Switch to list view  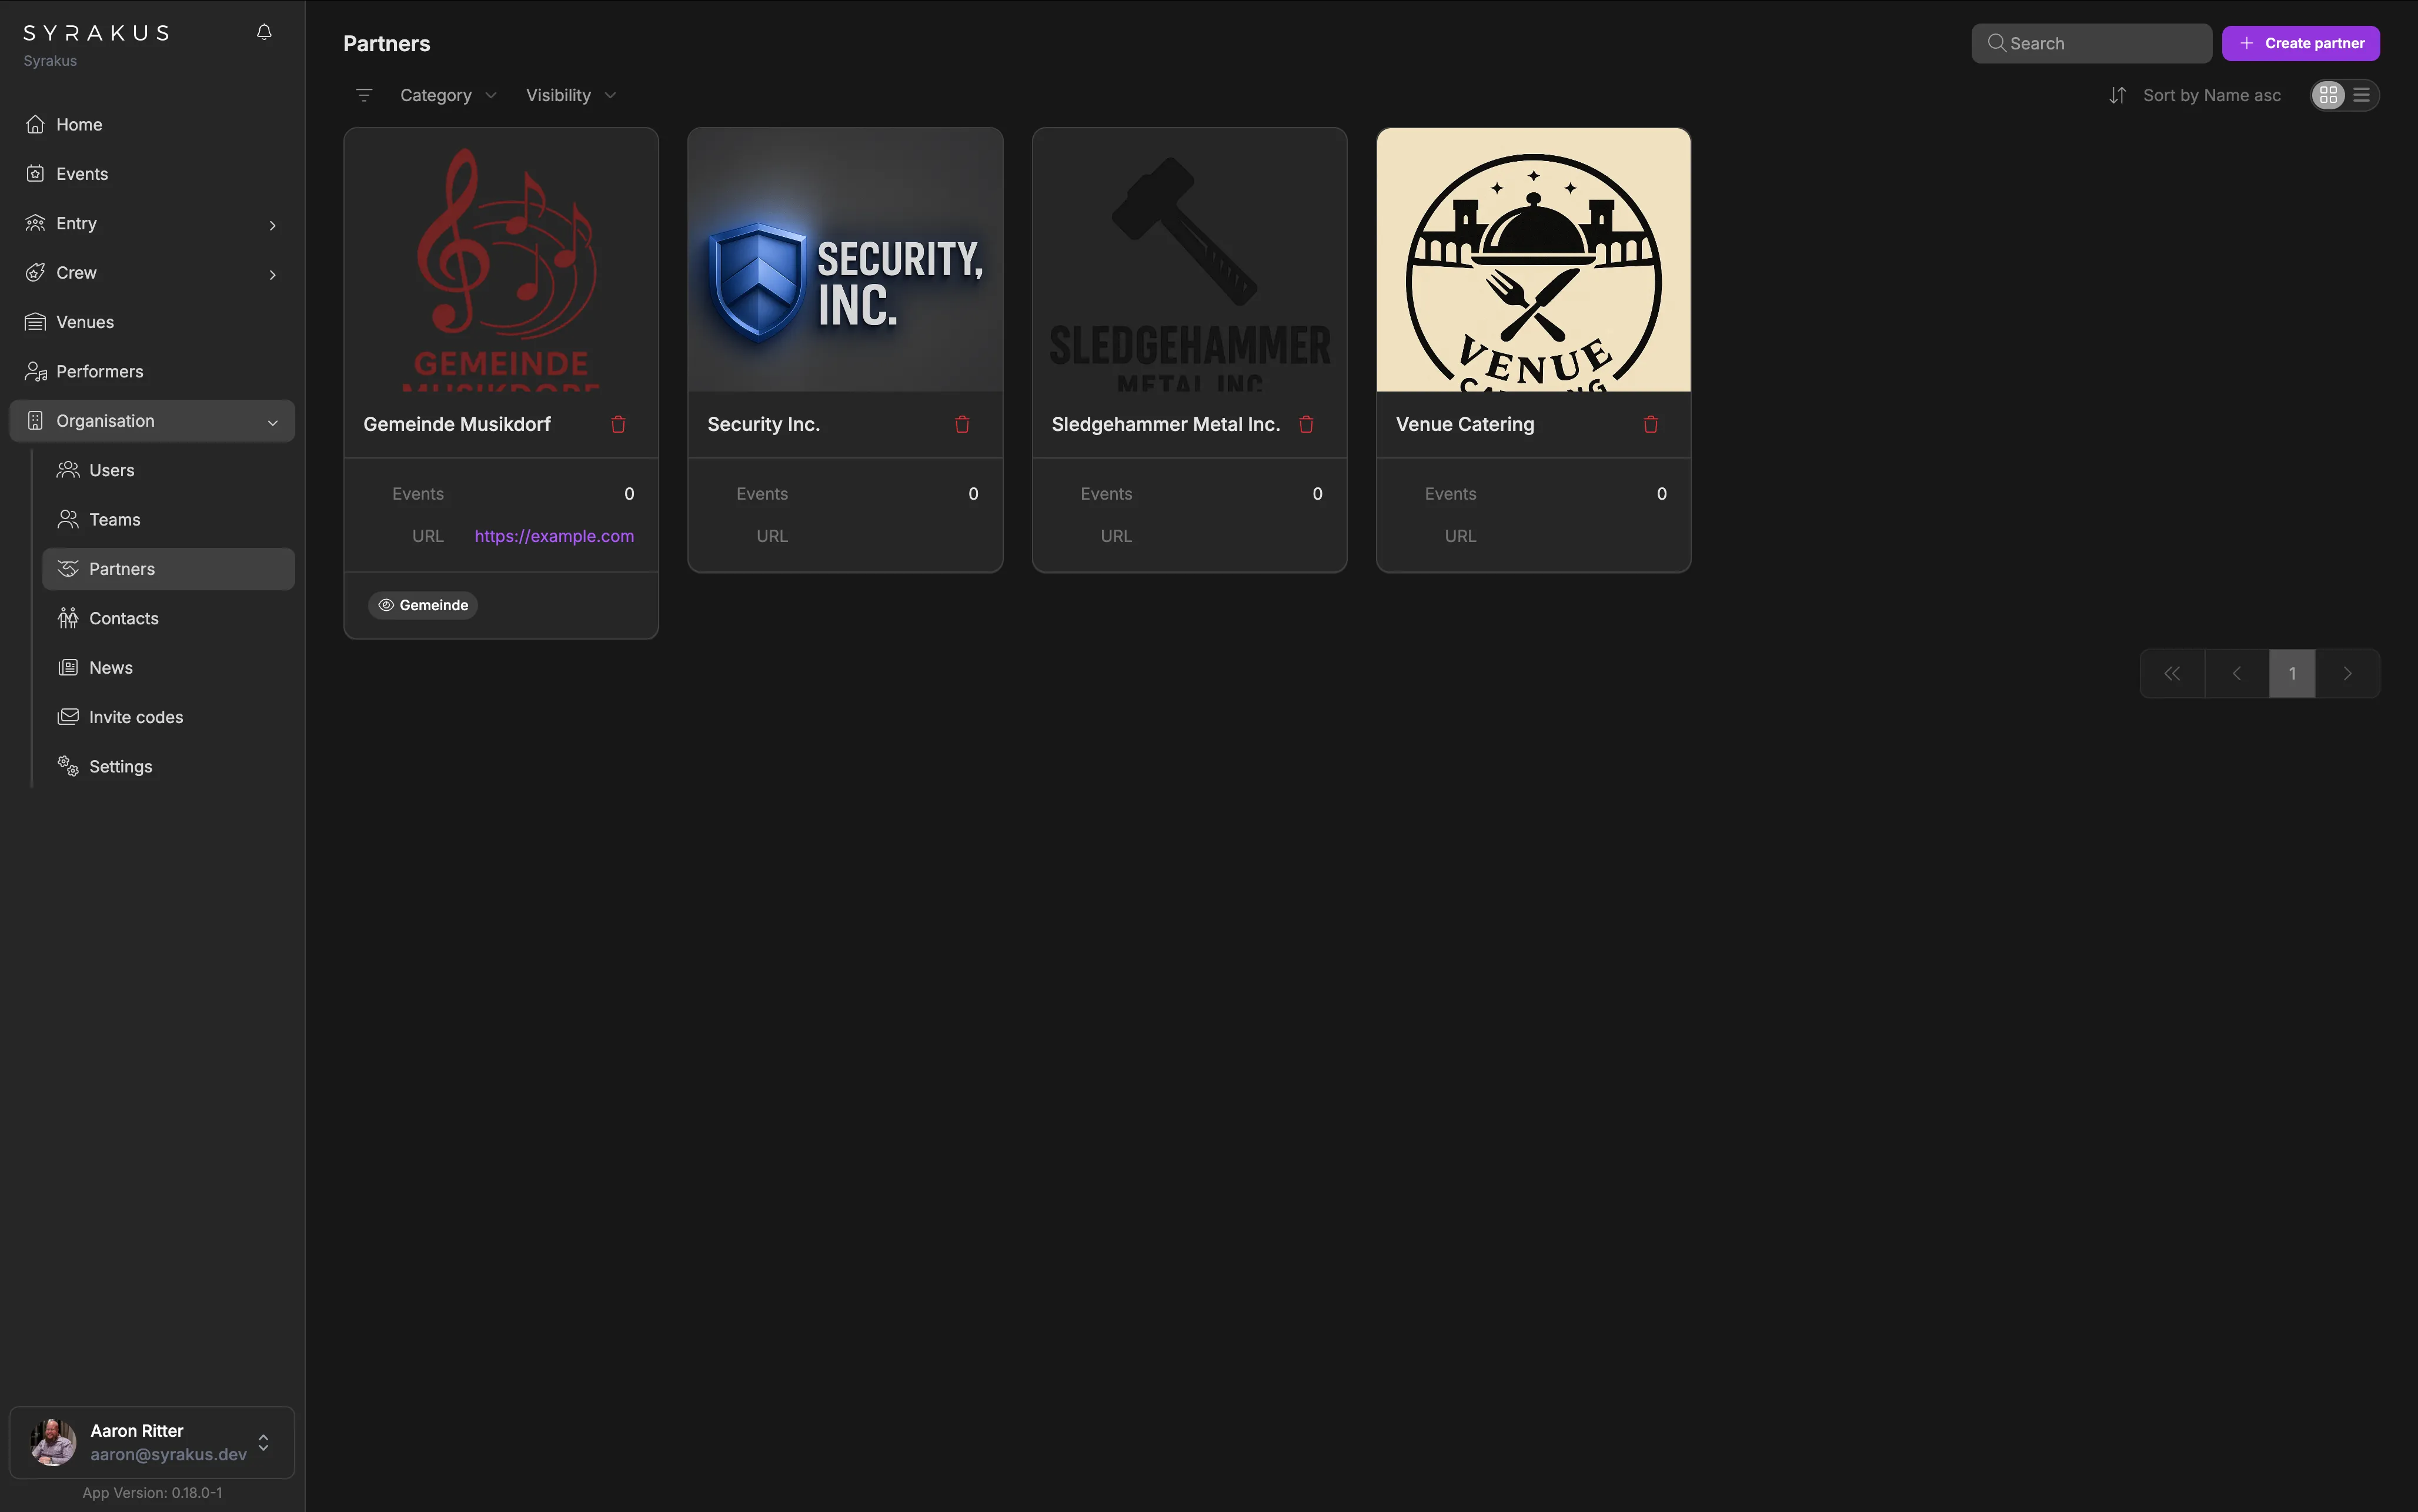(2362, 95)
